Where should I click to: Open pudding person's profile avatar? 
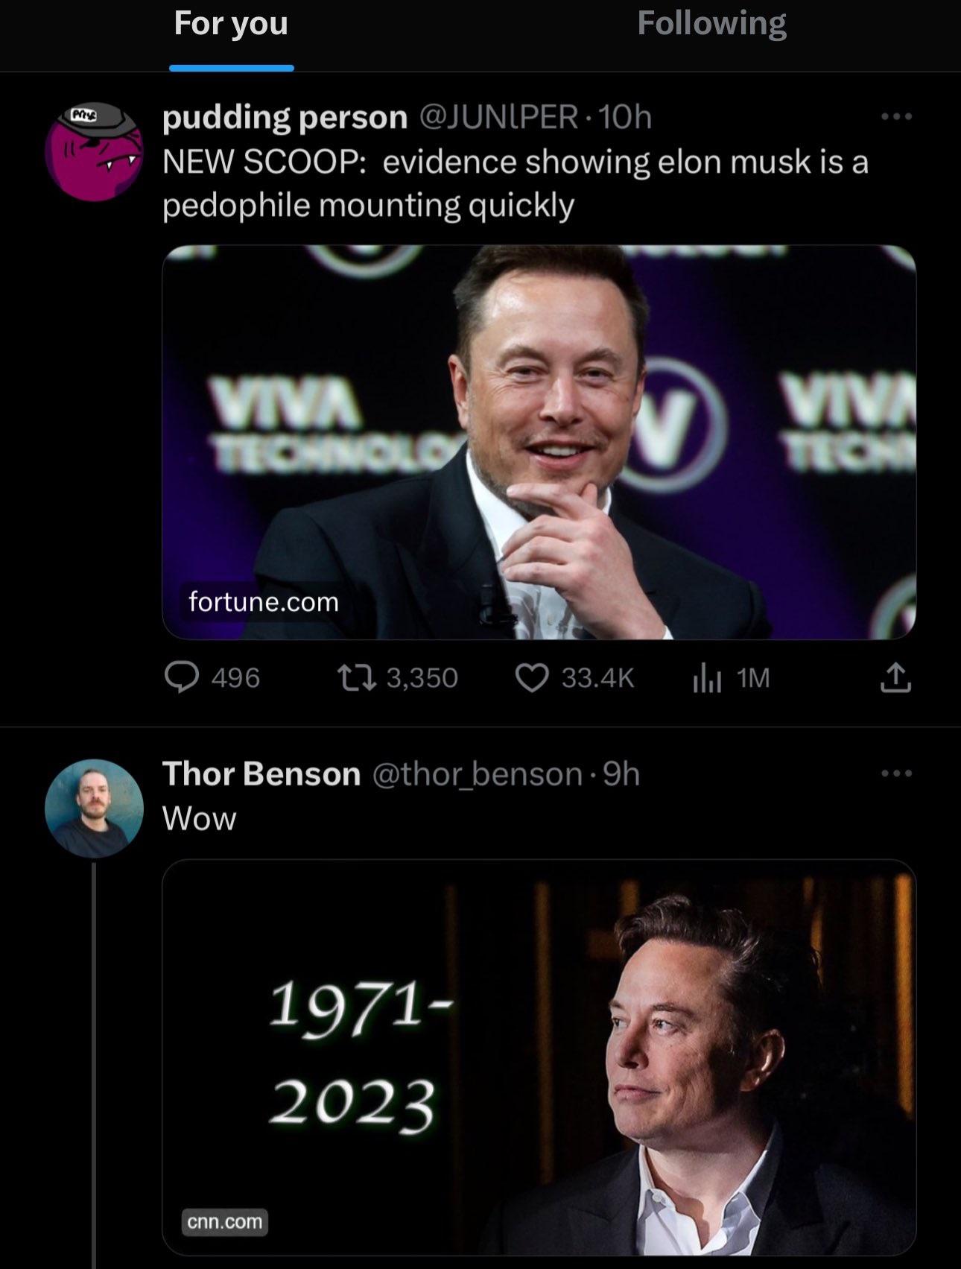(94, 152)
